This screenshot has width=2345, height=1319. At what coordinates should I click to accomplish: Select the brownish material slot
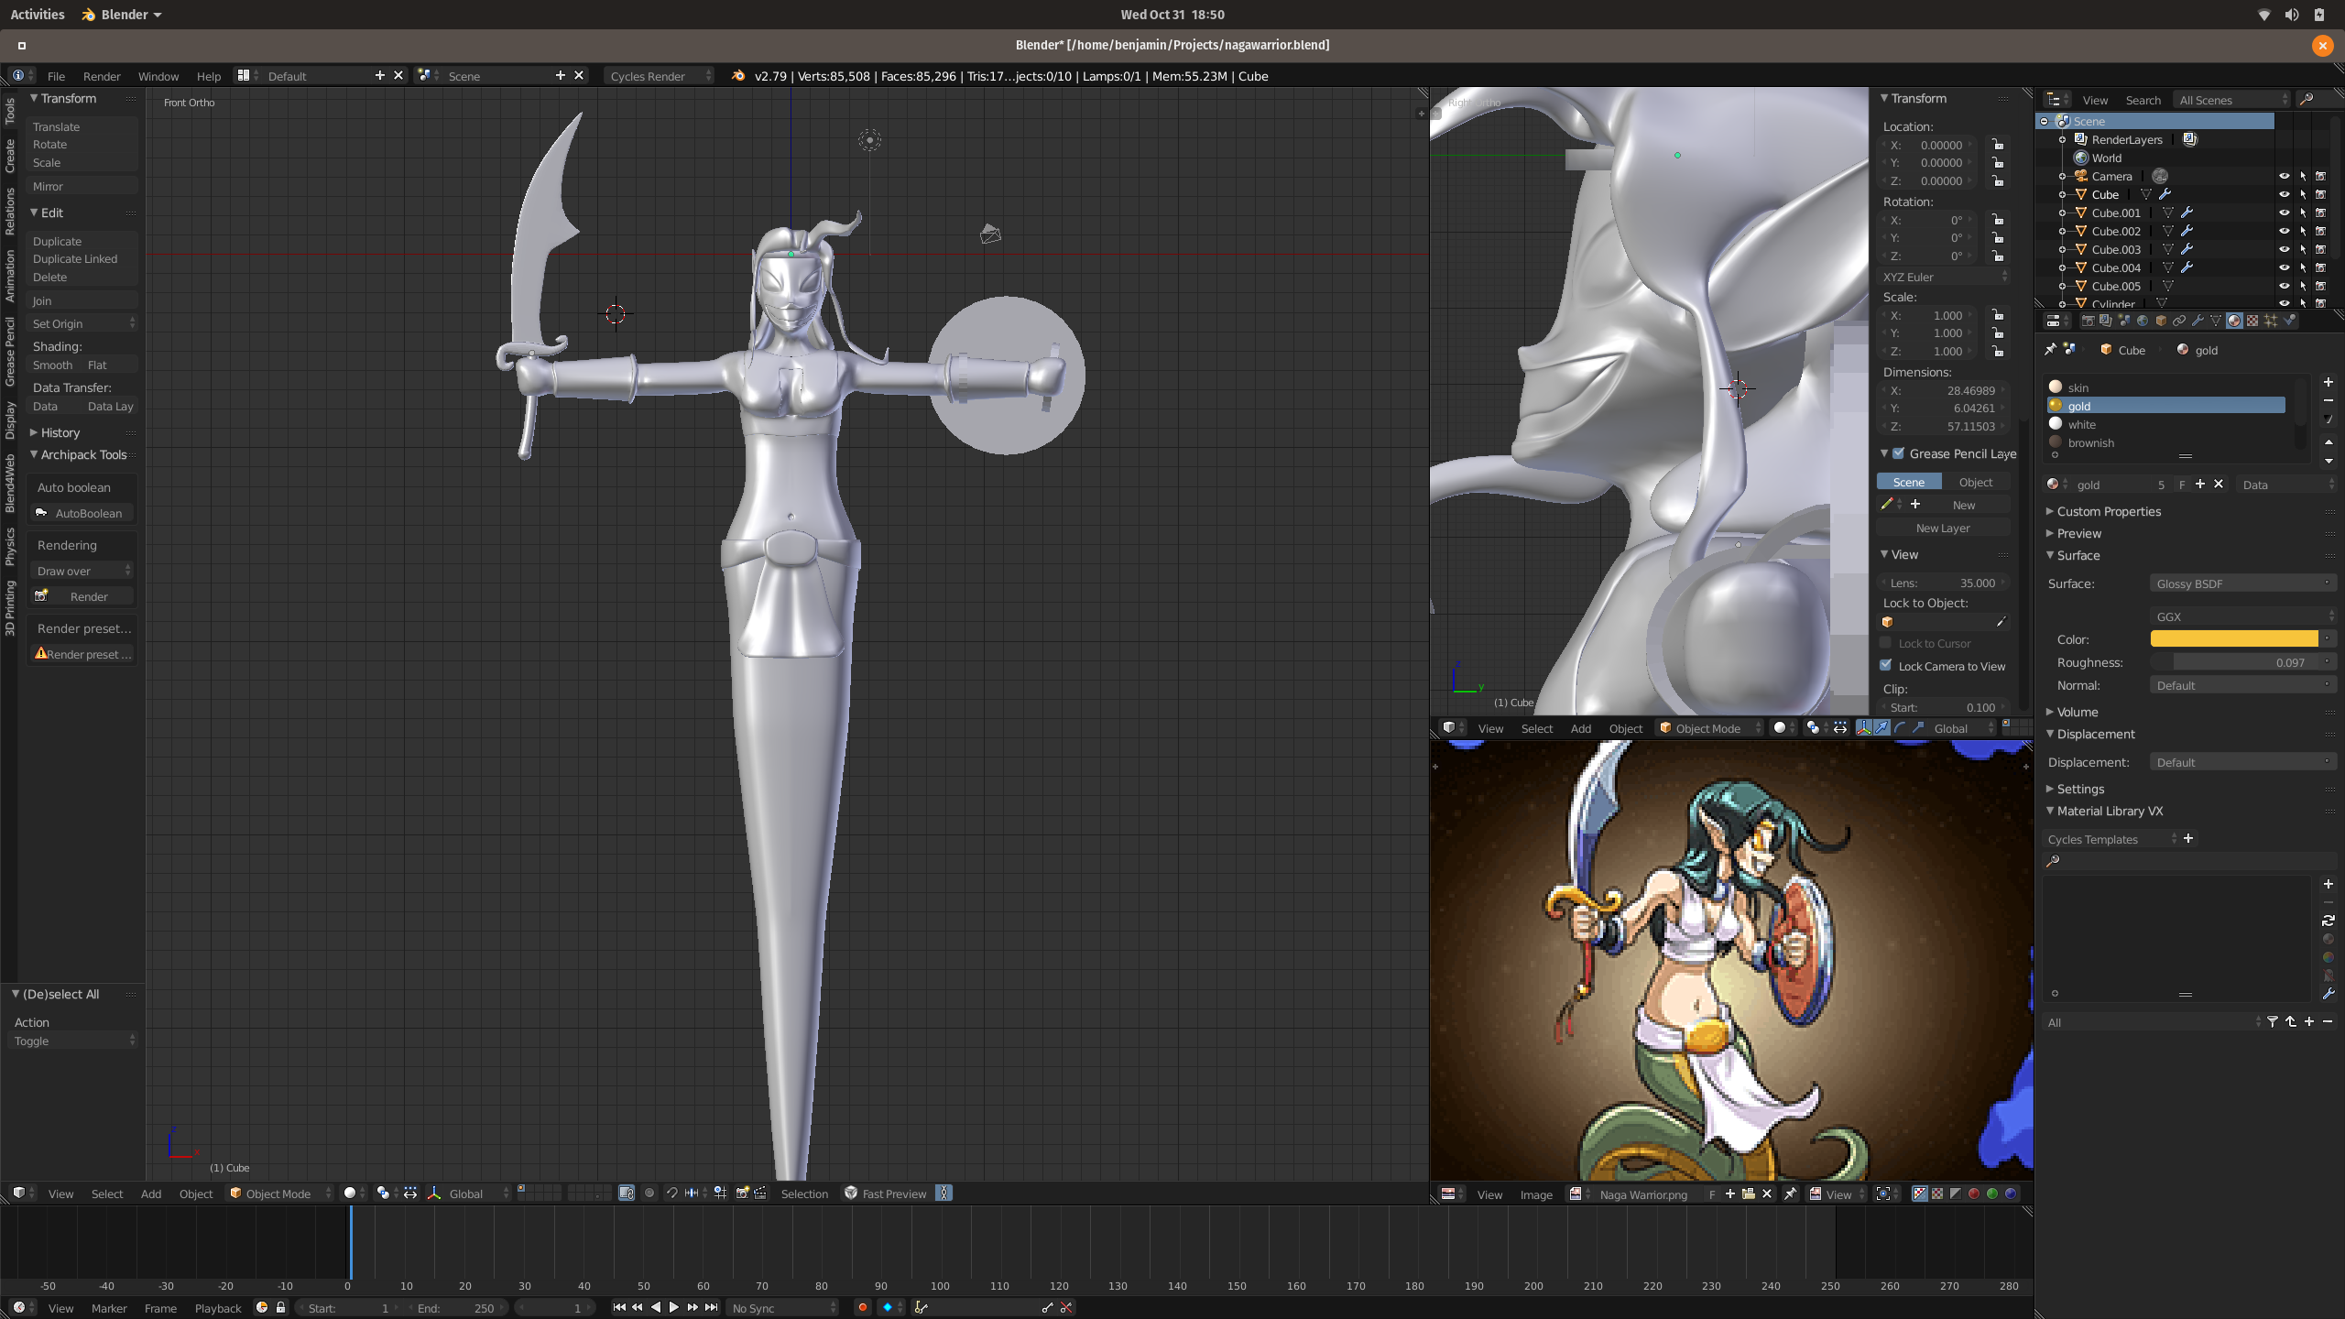(x=2090, y=442)
